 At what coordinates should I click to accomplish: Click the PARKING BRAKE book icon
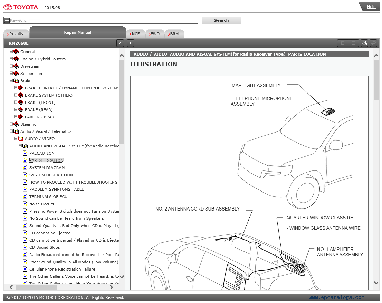pos(21,117)
